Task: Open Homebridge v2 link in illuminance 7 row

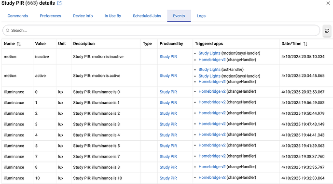Action: pos(212,156)
